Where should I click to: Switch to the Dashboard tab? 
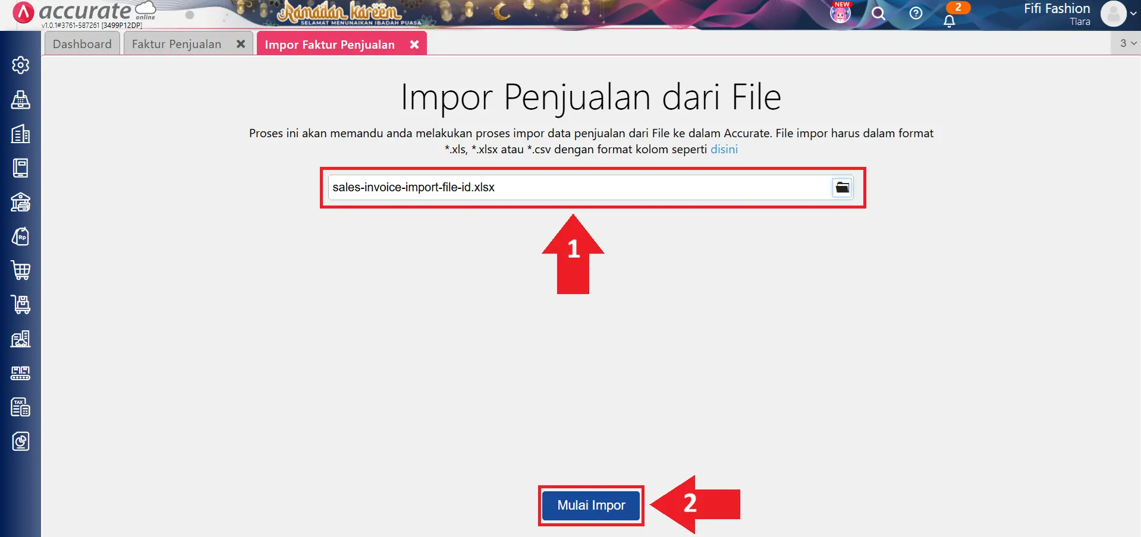point(81,43)
